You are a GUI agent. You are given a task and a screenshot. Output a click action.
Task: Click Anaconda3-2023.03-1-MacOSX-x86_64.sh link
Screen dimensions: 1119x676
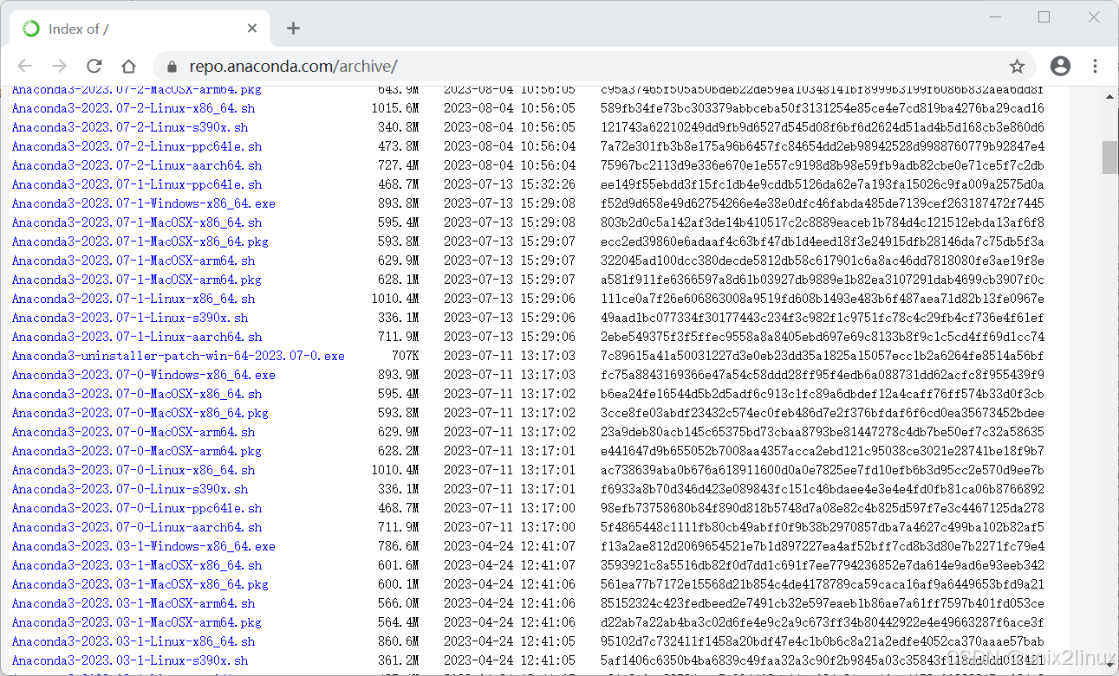coord(137,565)
